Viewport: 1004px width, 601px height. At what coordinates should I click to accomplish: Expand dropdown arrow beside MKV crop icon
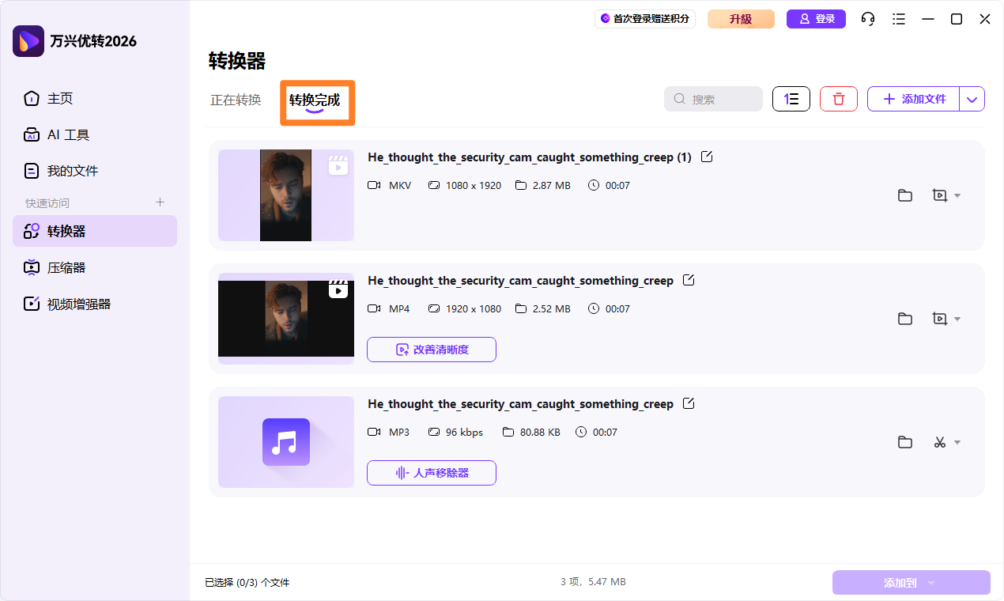pyautogui.click(x=957, y=196)
